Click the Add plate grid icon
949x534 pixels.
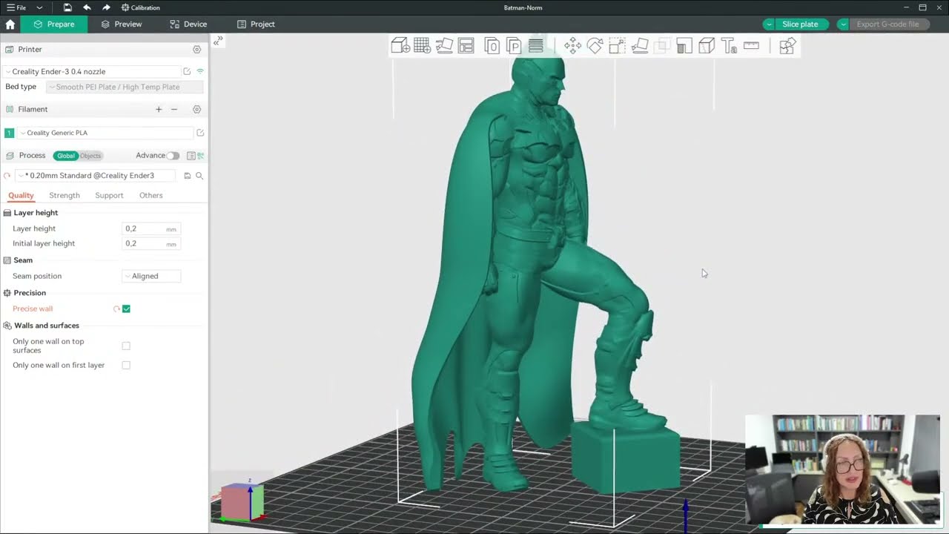pos(423,46)
